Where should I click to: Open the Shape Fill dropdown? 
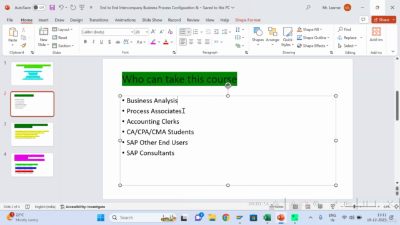click(x=309, y=29)
